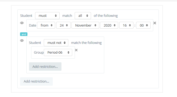Click the teal 'and' badge
This screenshot has height=97, width=177.
[x=24, y=34]
